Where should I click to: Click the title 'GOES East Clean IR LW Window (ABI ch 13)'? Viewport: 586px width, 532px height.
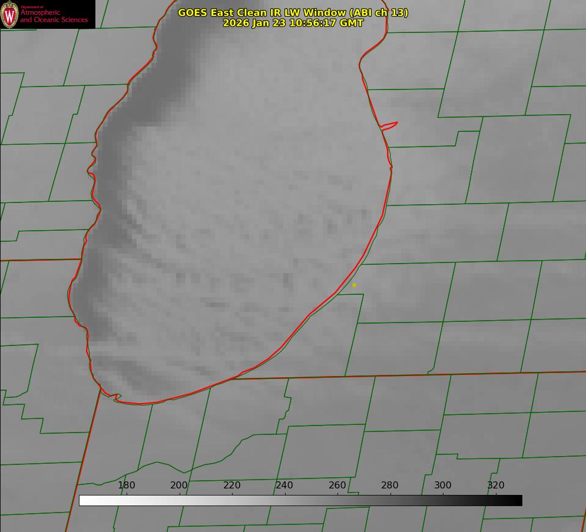[x=293, y=12]
